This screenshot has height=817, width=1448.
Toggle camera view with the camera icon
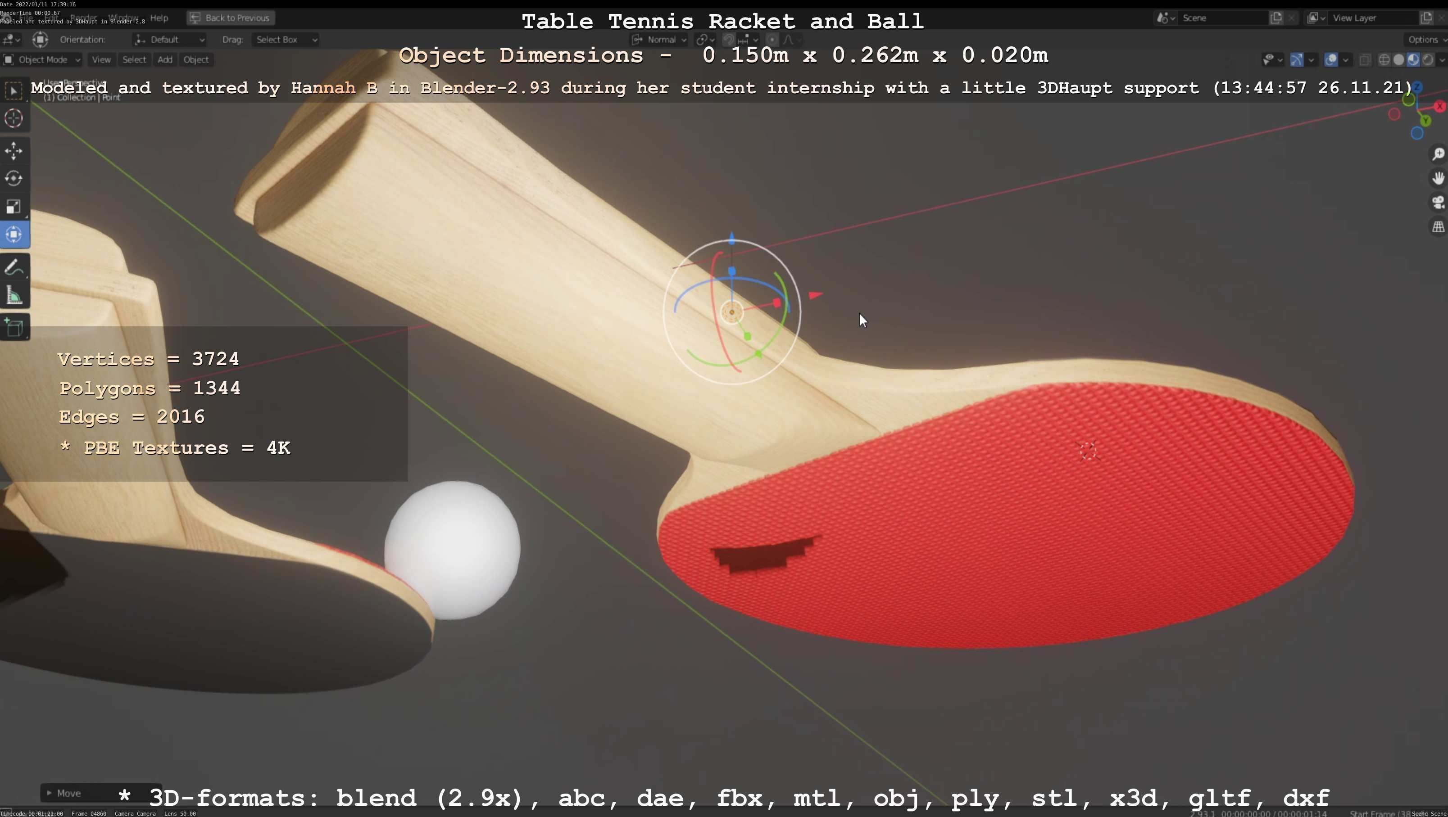coord(1438,203)
